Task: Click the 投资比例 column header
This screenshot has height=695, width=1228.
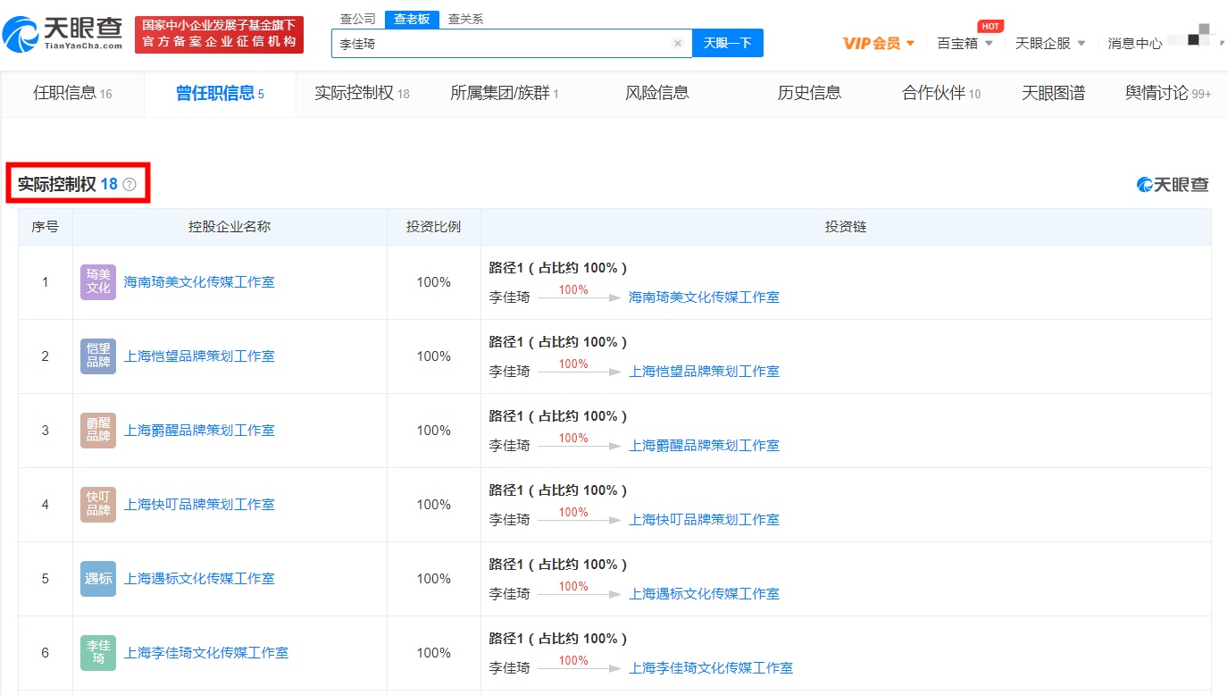Action: pos(433,227)
